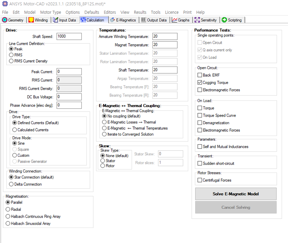Click the DC Bus Voltage field
The height and width of the screenshot is (243, 288).
point(69,97)
